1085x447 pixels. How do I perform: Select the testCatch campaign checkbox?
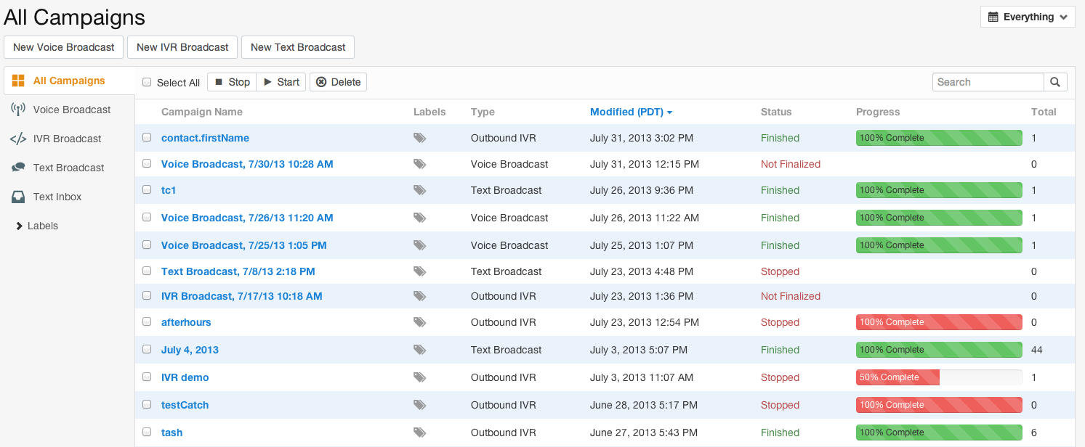(x=147, y=404)
